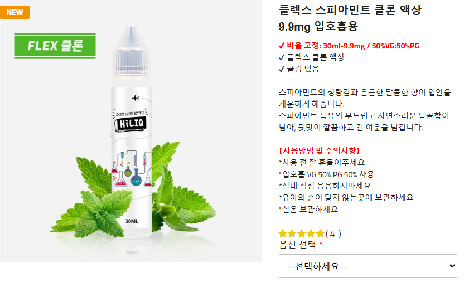Click the laboratory flasks illustration on bottle
This screenshot has width=469, height=292.
[131, 168]
